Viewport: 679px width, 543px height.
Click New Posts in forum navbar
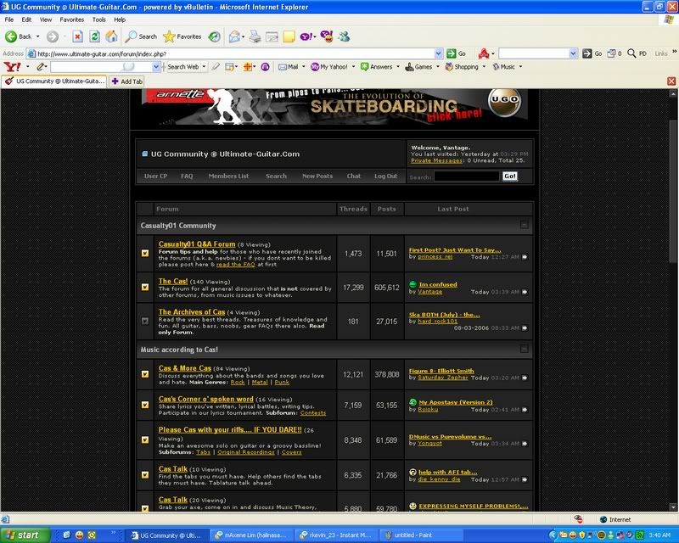pyautogui.click(x=317, y=176)
